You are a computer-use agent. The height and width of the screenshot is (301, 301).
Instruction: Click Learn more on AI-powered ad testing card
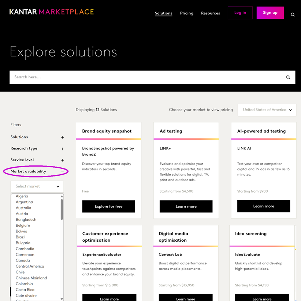[x=264, y=206]
